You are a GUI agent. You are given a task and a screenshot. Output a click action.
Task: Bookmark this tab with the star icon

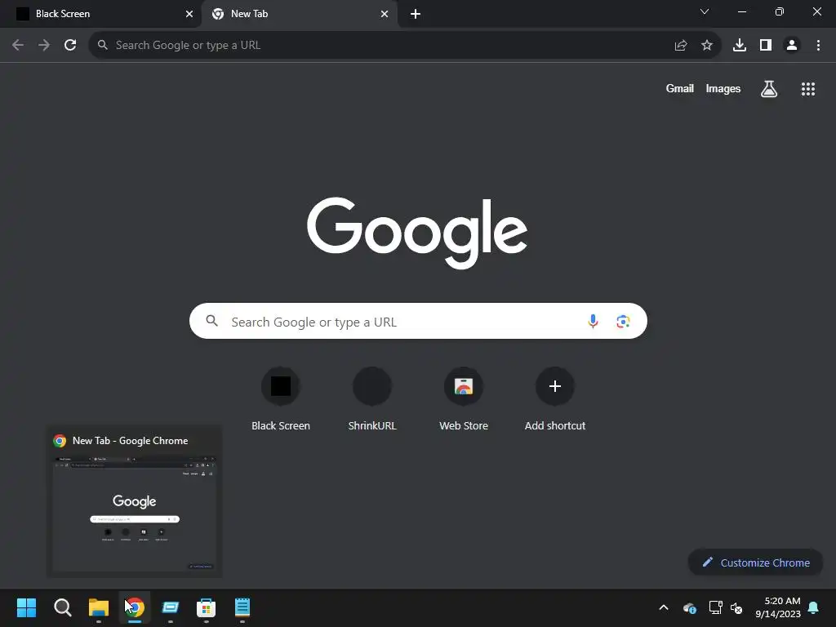click(707, 46)
